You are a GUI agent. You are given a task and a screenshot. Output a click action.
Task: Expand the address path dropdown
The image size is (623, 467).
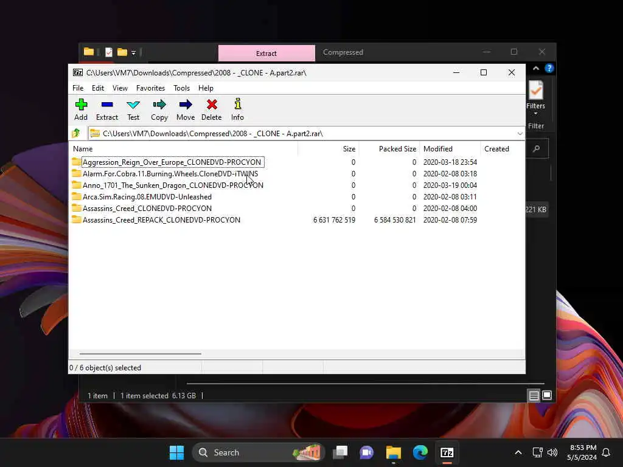point(520,133)
